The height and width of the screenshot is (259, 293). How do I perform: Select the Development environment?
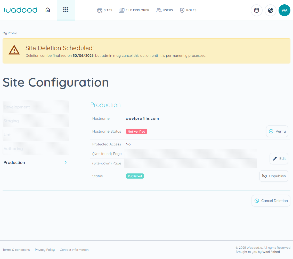click(x=36, y=107)
